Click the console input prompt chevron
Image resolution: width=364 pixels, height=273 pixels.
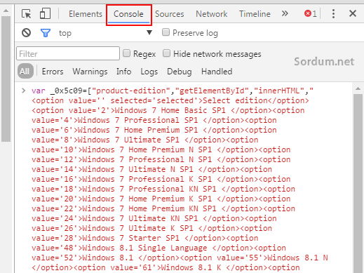pos(23,91)
